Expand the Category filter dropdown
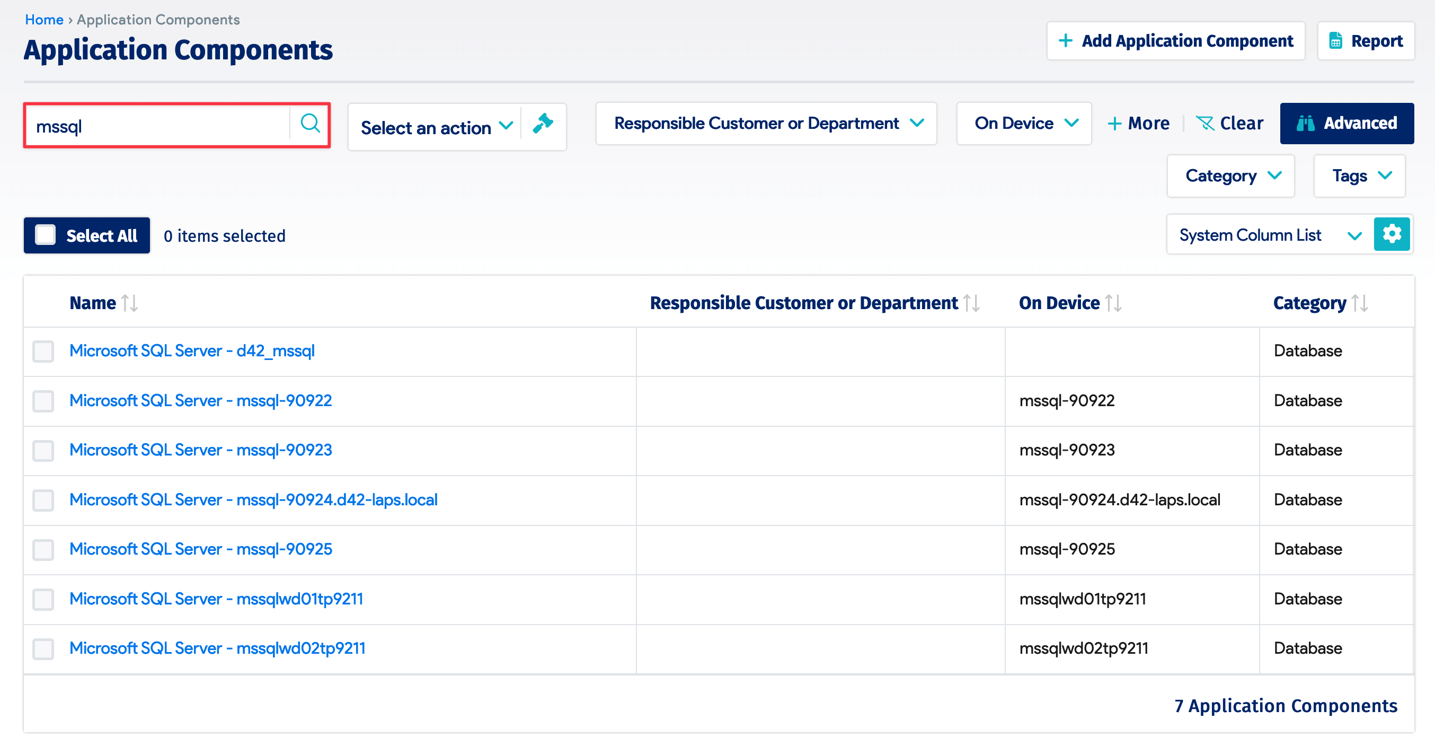 click(x=1230, y=176)
